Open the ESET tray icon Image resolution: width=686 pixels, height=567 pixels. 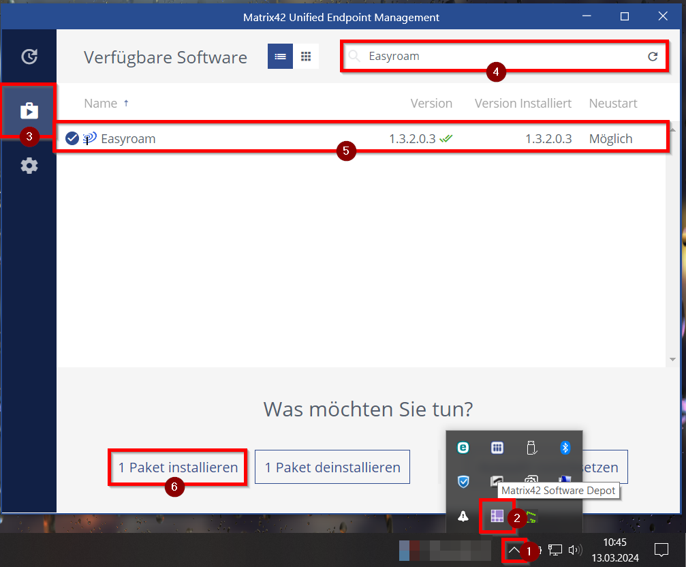coord(463,448)
